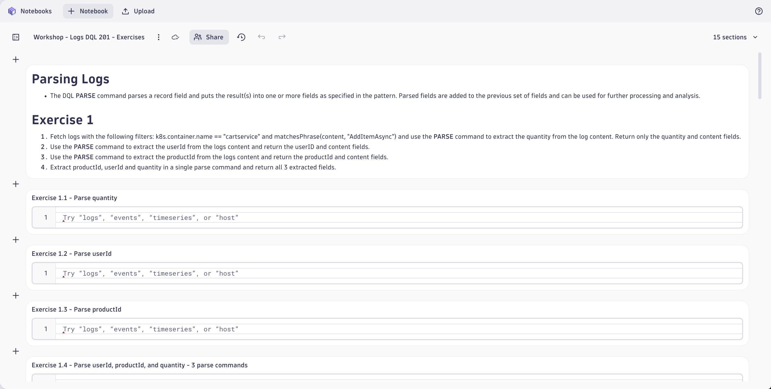
Task: Click the Exercise 1.1 - Parse quantity title
Action: pos(74,198)
